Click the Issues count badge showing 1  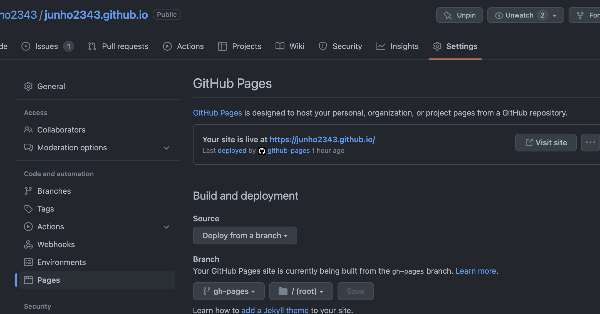tap(69, 46)
